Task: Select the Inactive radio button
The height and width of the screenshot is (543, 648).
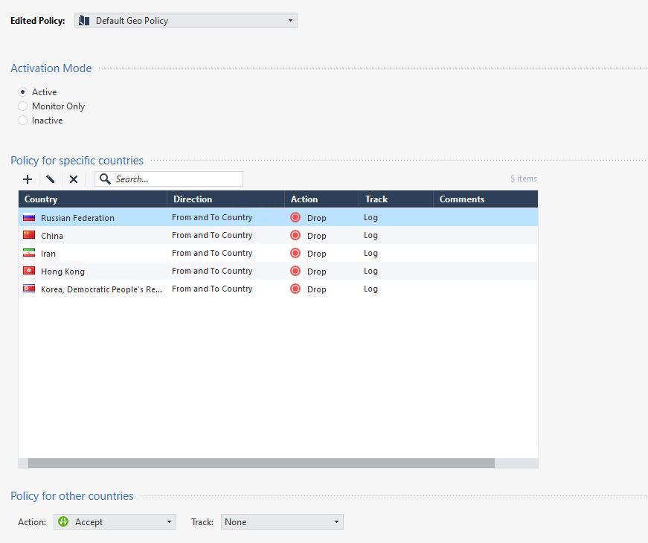Action: click(x=23, y=121)
